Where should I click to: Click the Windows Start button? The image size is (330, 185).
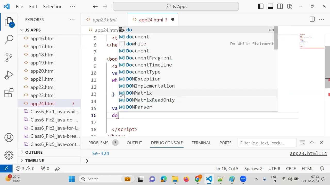point(72,179)
